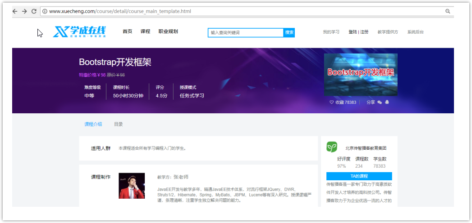472x223 pixels.
Task: Click the 中等 difficulty value
Action: (x=89, y=96)
